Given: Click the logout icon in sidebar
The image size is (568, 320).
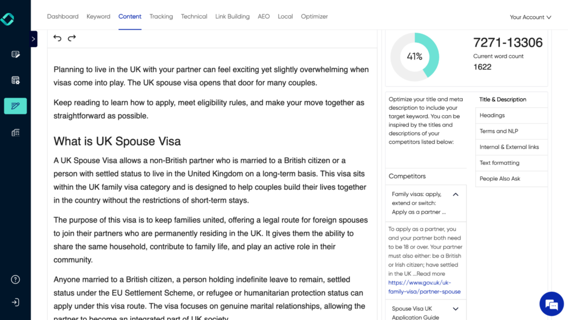Looking at the screenshot, I should point(15,302).
